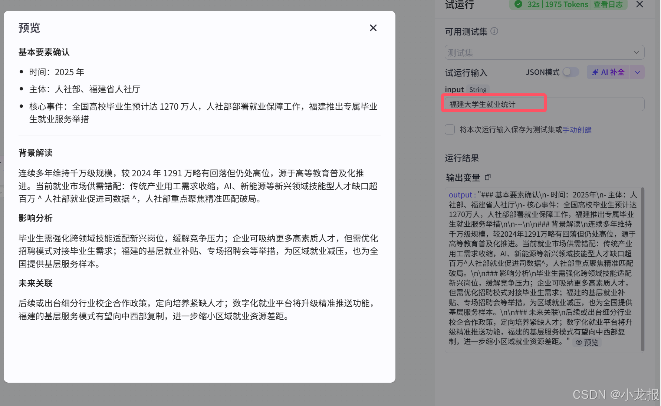Expand the AI 补全 dropdown chevron
Screen dimensions: 661x406
[x=637, y=72]
